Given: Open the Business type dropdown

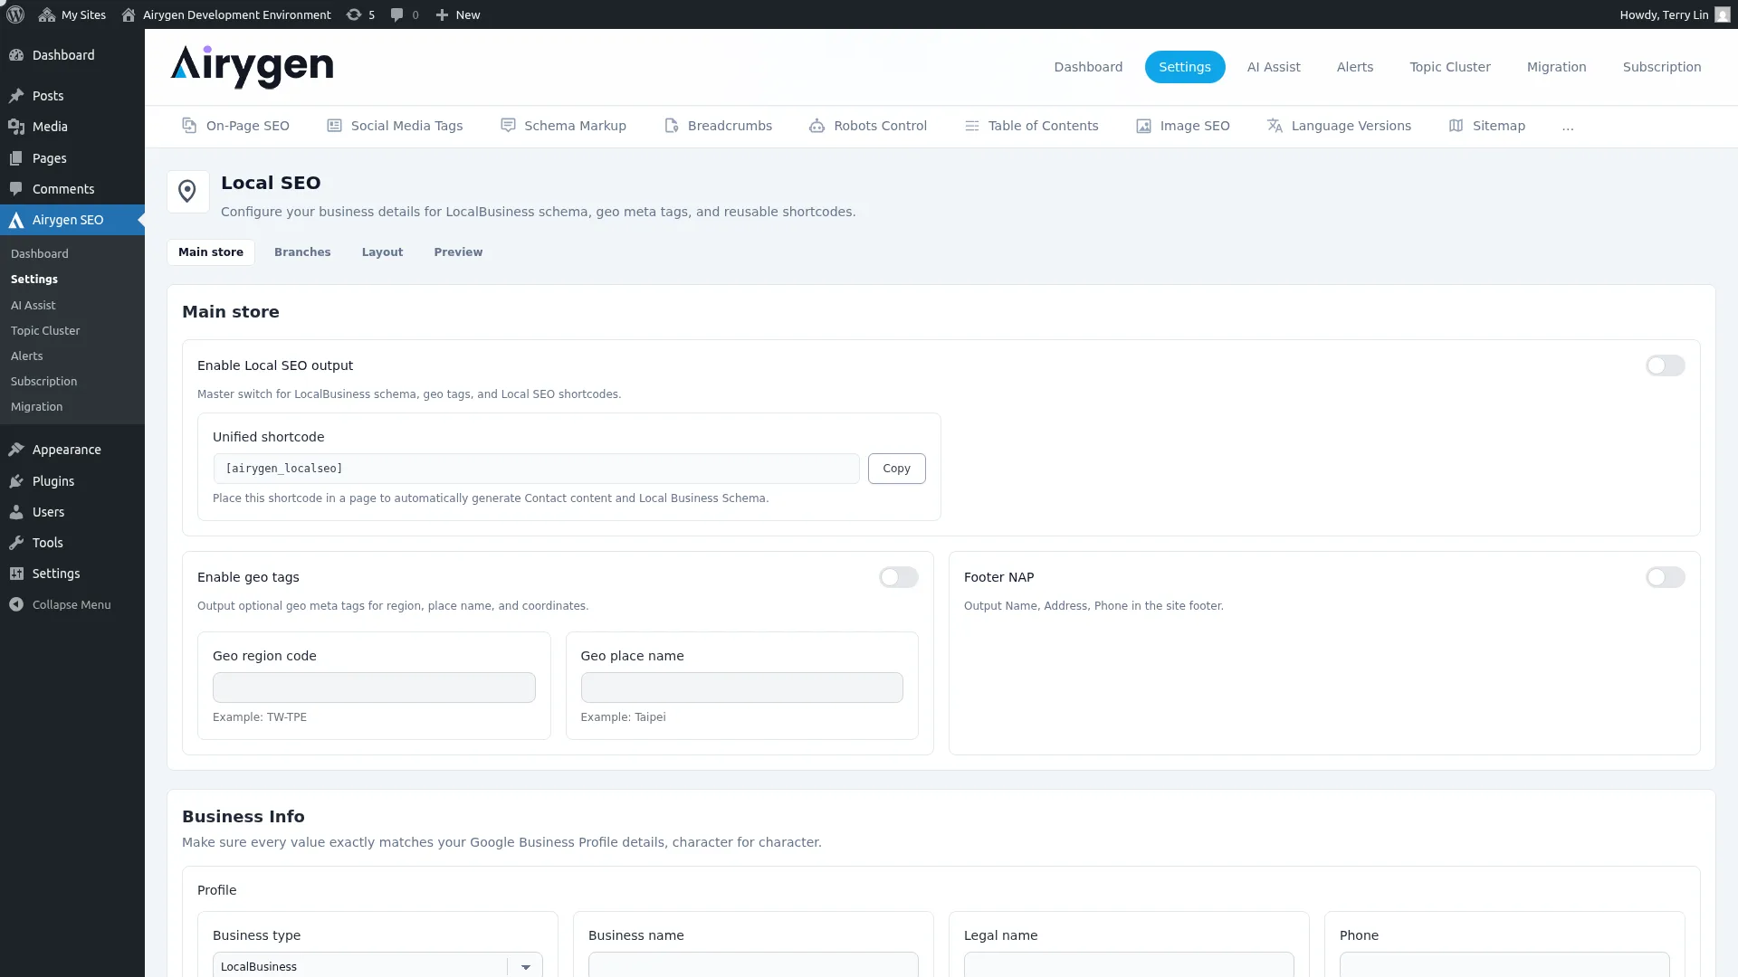Looking at the screenshot, I should tap(377, 965).
